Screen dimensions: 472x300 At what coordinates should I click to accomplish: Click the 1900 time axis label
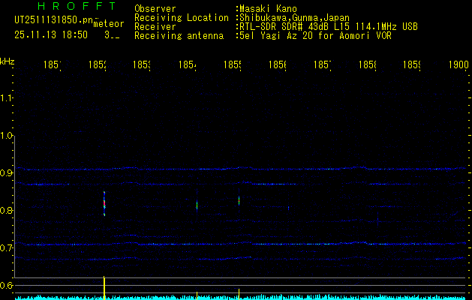[458, 65]
